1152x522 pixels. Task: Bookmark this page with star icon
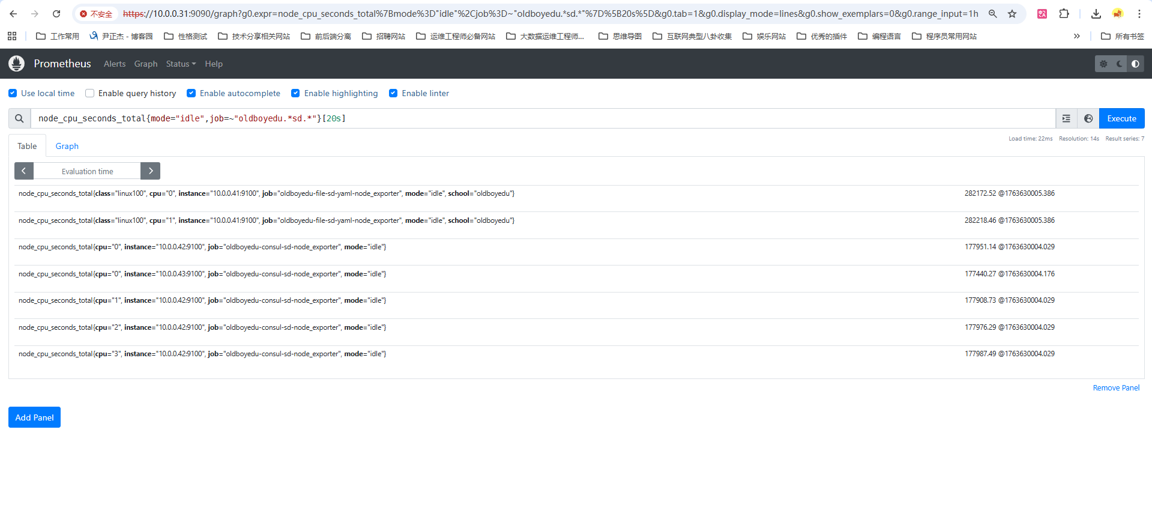(x=1012, y=14)
